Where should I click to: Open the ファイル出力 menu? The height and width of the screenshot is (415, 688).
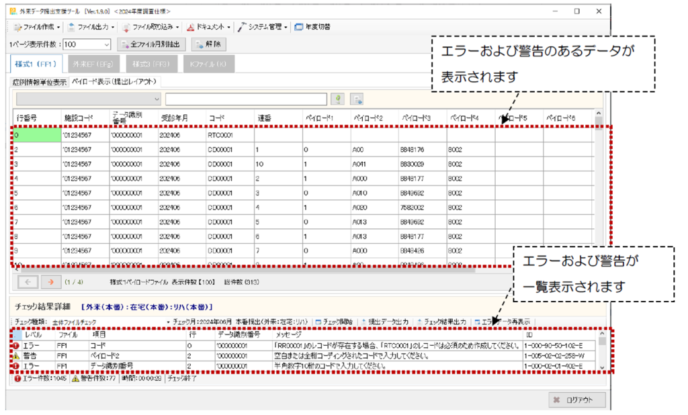91,28
